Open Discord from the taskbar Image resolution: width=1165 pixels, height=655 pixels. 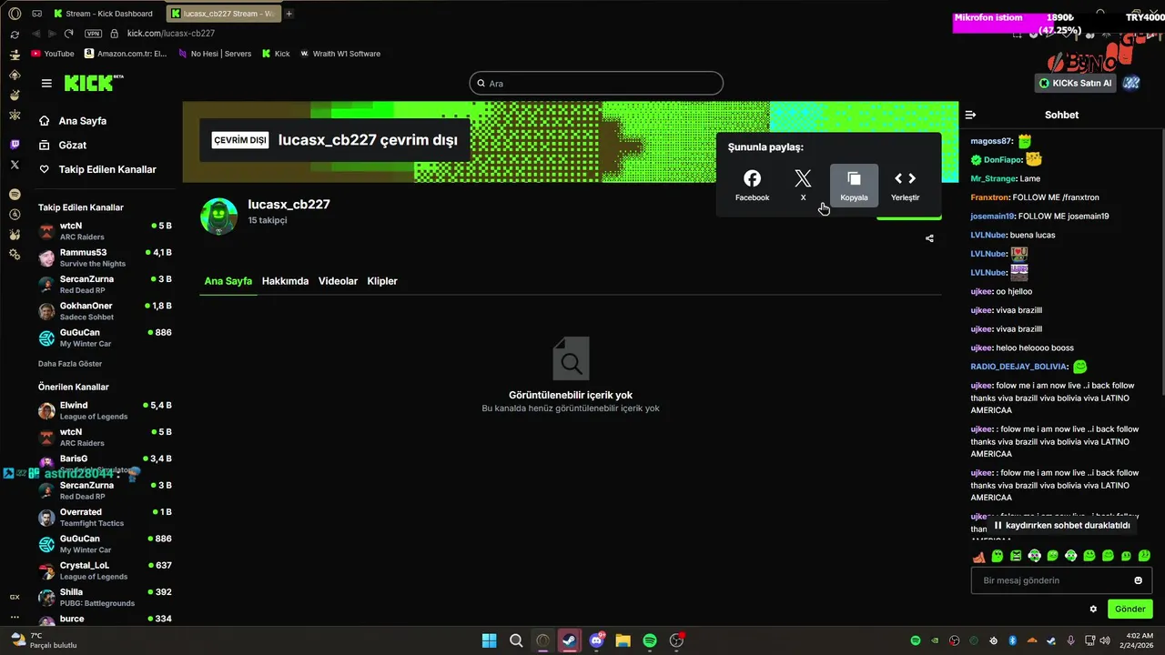point(596,640)
